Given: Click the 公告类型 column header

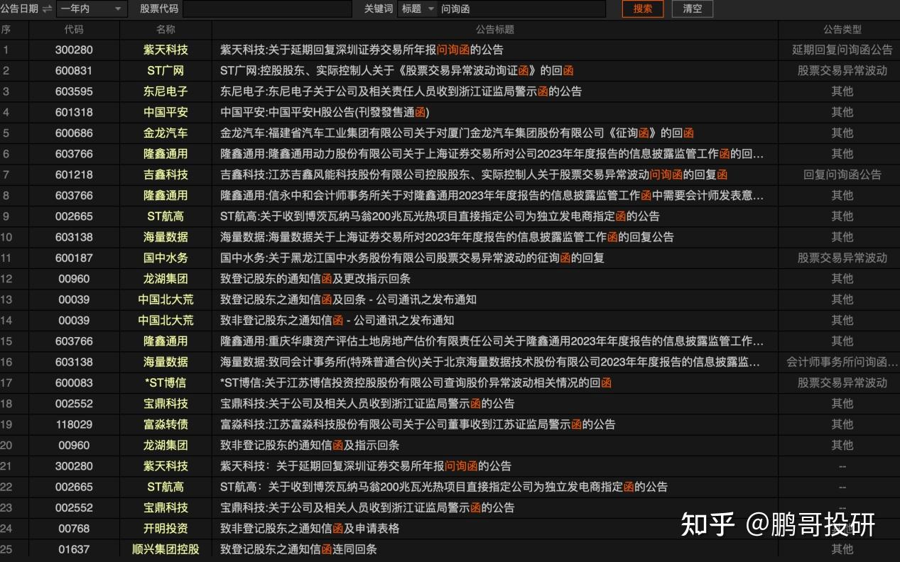Looking at the screenshot, I should (842, 30).
